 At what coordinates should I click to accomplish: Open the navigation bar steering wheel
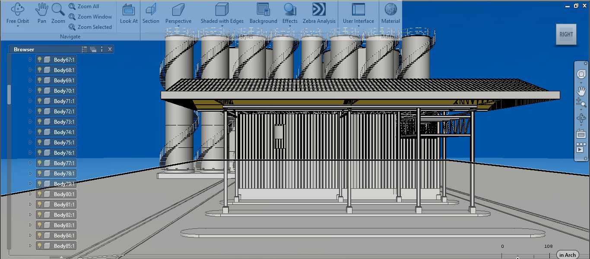tap(581, 74)
